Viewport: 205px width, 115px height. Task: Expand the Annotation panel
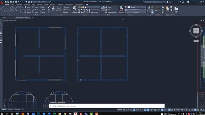(61, 15)
